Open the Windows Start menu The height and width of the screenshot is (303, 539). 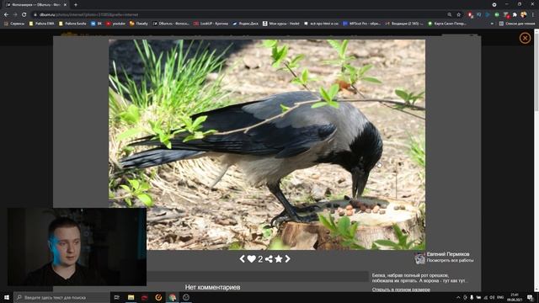(x=7, y=297)
